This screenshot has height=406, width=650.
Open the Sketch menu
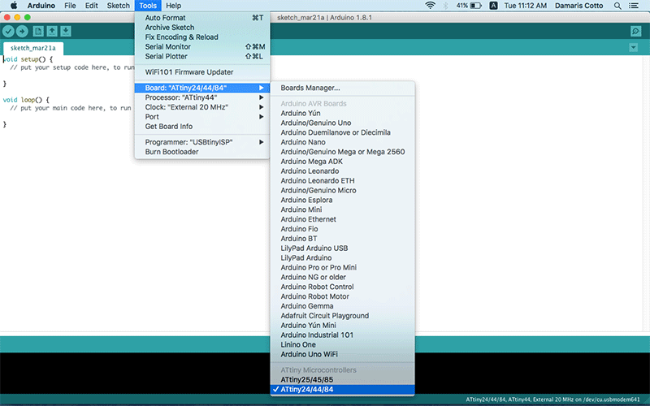pyautogui.click(x=118, y=6)
